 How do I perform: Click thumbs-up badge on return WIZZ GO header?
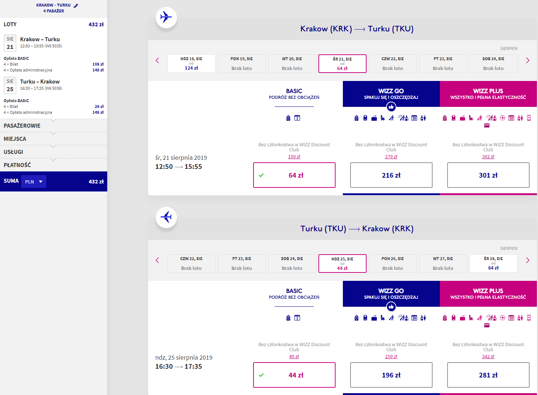tap(391, 307)
